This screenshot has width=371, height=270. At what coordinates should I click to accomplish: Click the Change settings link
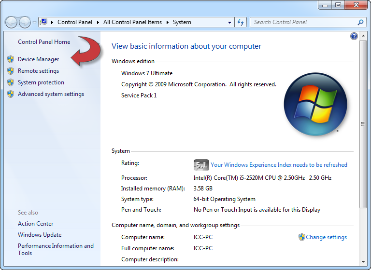(x=326, y=237)
